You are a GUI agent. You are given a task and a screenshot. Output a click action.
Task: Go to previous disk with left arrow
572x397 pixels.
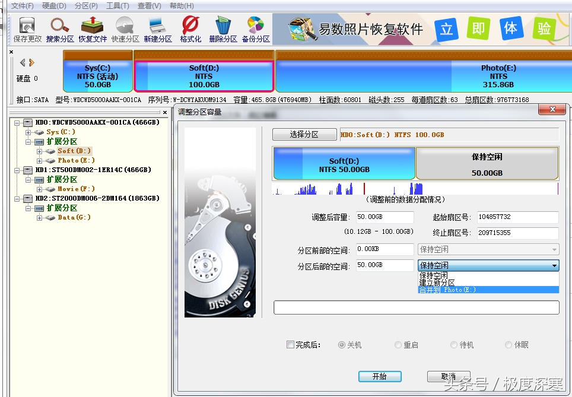click(23, 62)
